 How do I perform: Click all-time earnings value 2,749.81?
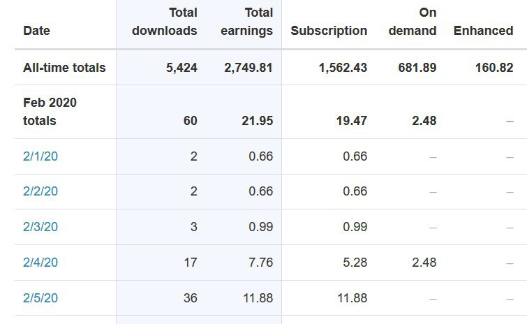[x=248, y=68]
